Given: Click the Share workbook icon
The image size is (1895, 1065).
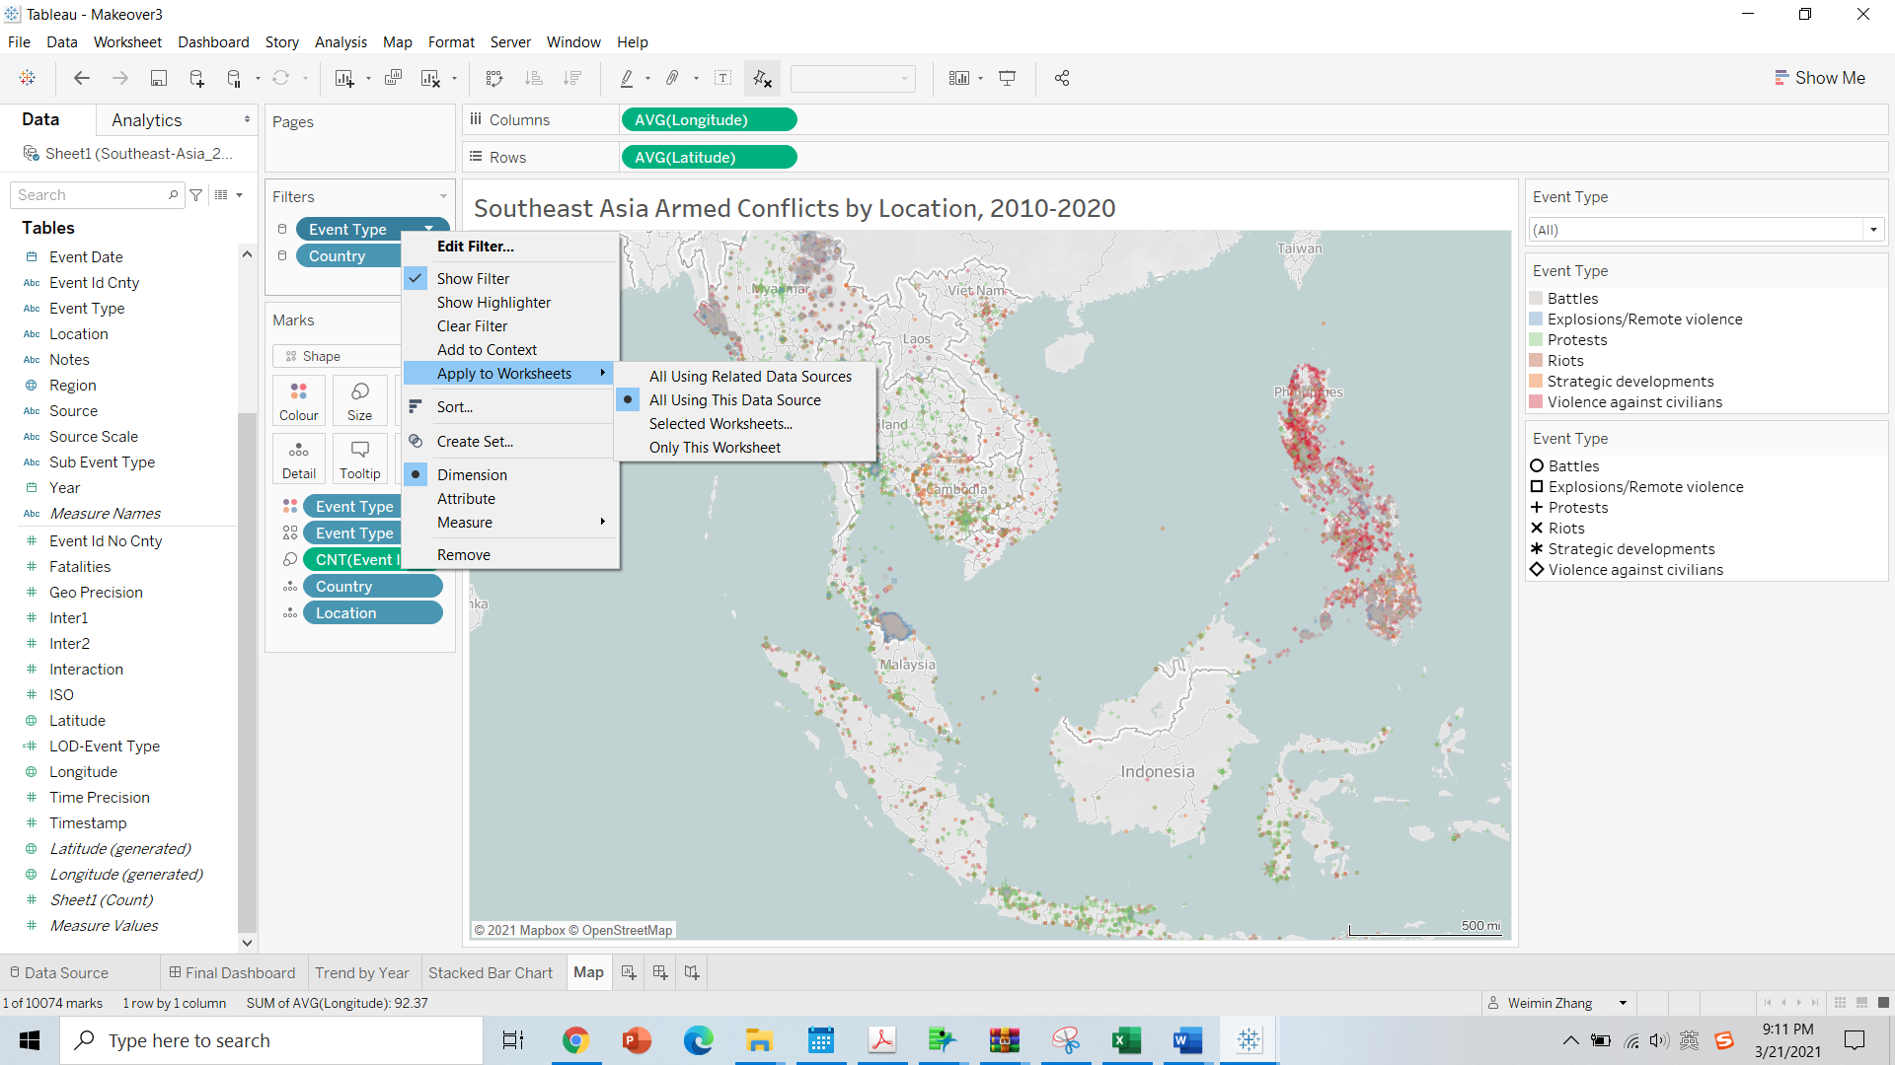Looking at the screenshot, I should [1062, 78].
